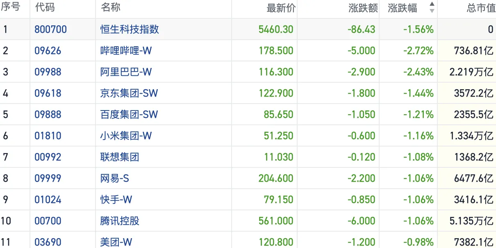Image resolution: width=496 pixels, height=248 pixels.
Task: Select market cap 2.219万亿
Action: (x=471, y=72)
